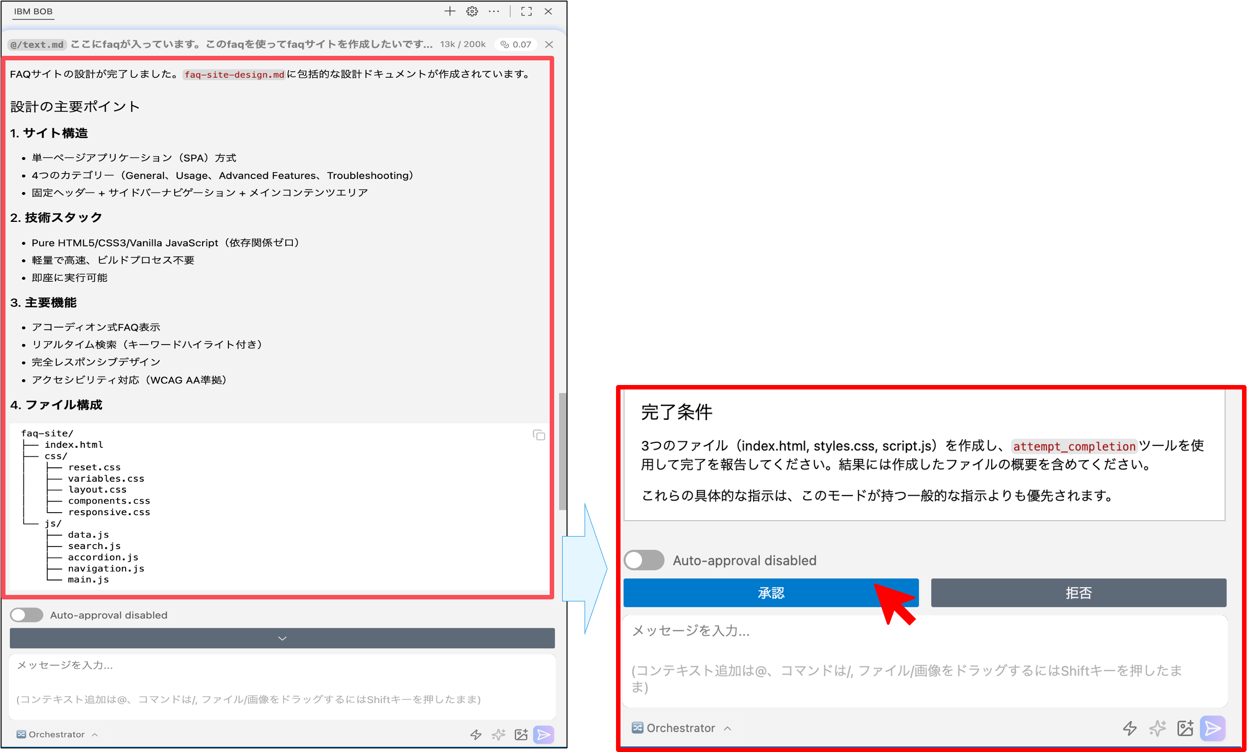Click add image icon in right panel
This screenshot has height=752, width=1247.
[1185, 728]
